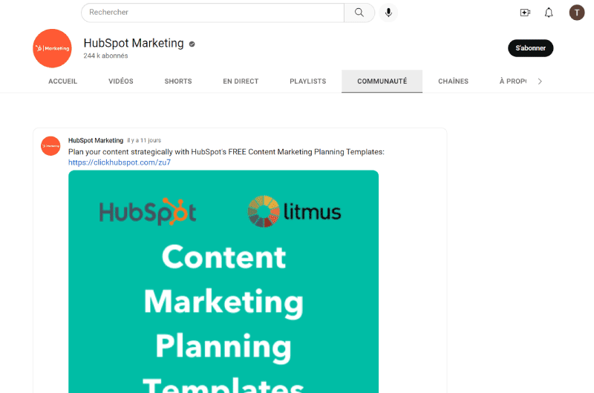Click the "244 k abonnés" subscriber count
The image size is (594, 393).
(105, 56)
